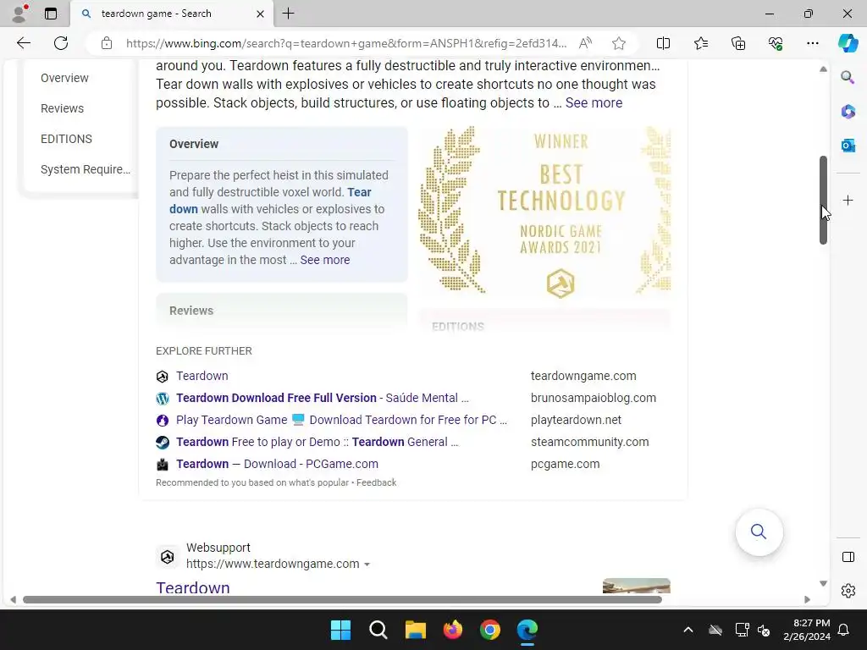This screenshot has width=867, height=650.
Task: Open Copilot icon in toolbar
Action: click(848, 43)
